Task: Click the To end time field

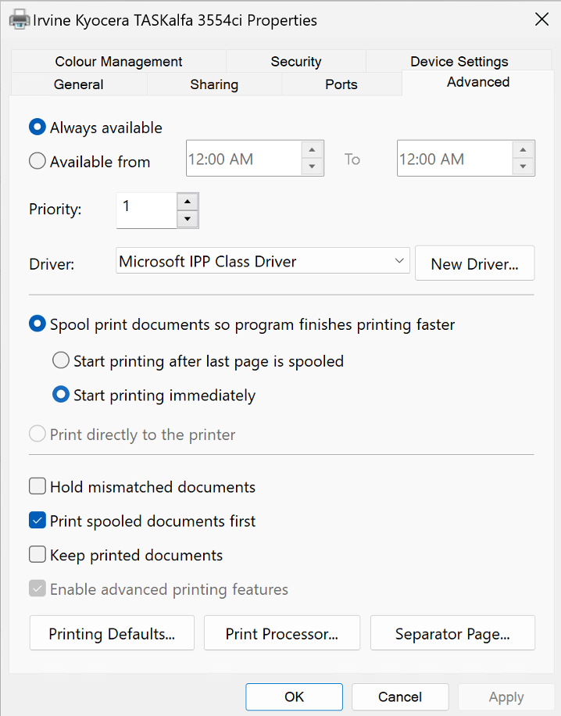Action: (455, 159)
